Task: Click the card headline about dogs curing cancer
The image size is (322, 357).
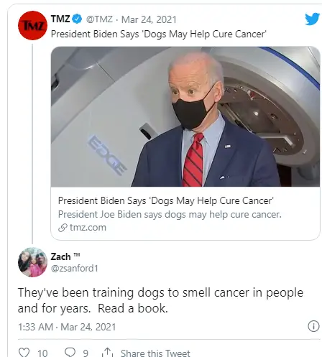Action: click(x=166, y=201)
